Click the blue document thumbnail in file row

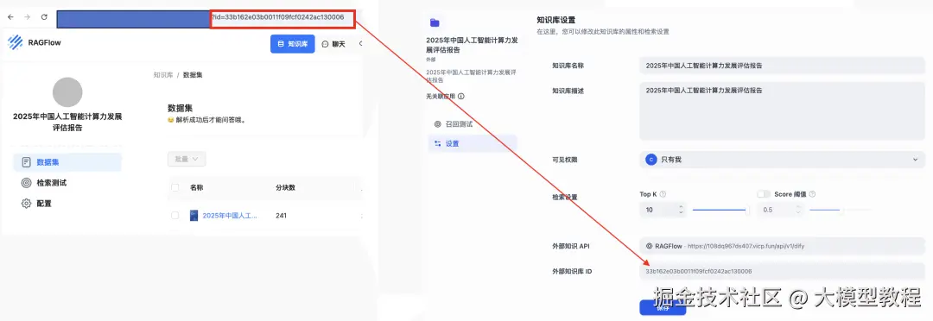194,215
